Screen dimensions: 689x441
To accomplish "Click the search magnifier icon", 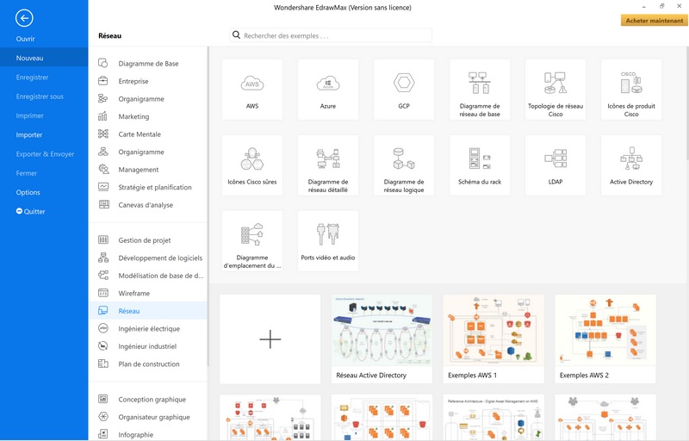I will 236,35.
